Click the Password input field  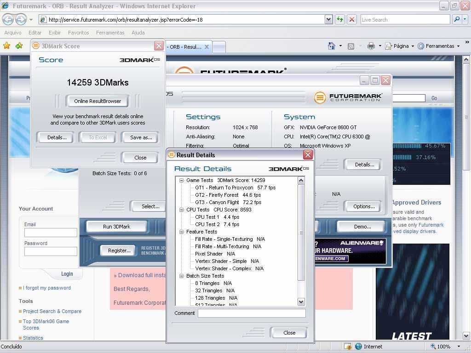point(51,251)
